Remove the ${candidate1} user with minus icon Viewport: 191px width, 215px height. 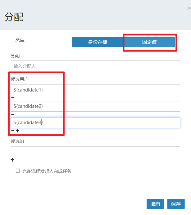(13, 98)
